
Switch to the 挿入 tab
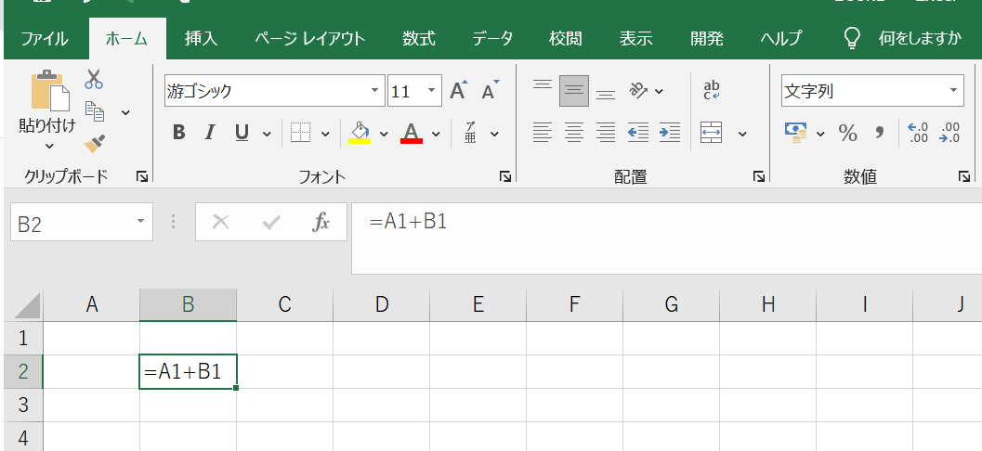(x=201, y=38)
